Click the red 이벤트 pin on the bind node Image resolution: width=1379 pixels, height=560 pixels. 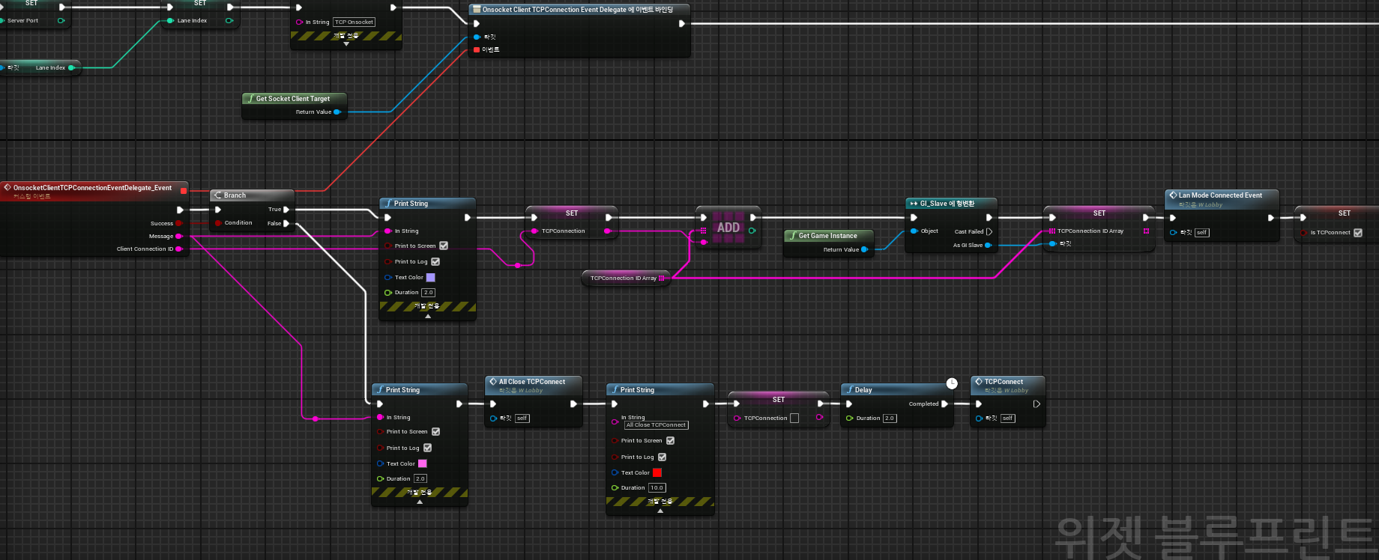(x=477, y=49)
